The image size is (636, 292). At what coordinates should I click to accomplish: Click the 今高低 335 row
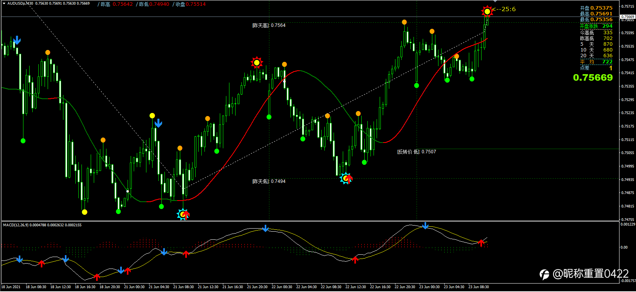click(x=596, y=33)
